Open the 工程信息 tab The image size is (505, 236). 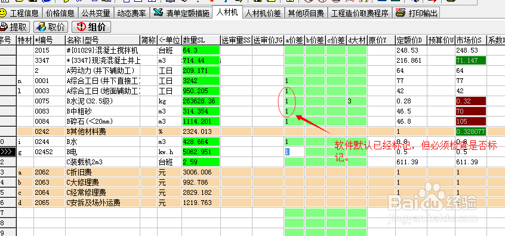click(x=20, y=13)
